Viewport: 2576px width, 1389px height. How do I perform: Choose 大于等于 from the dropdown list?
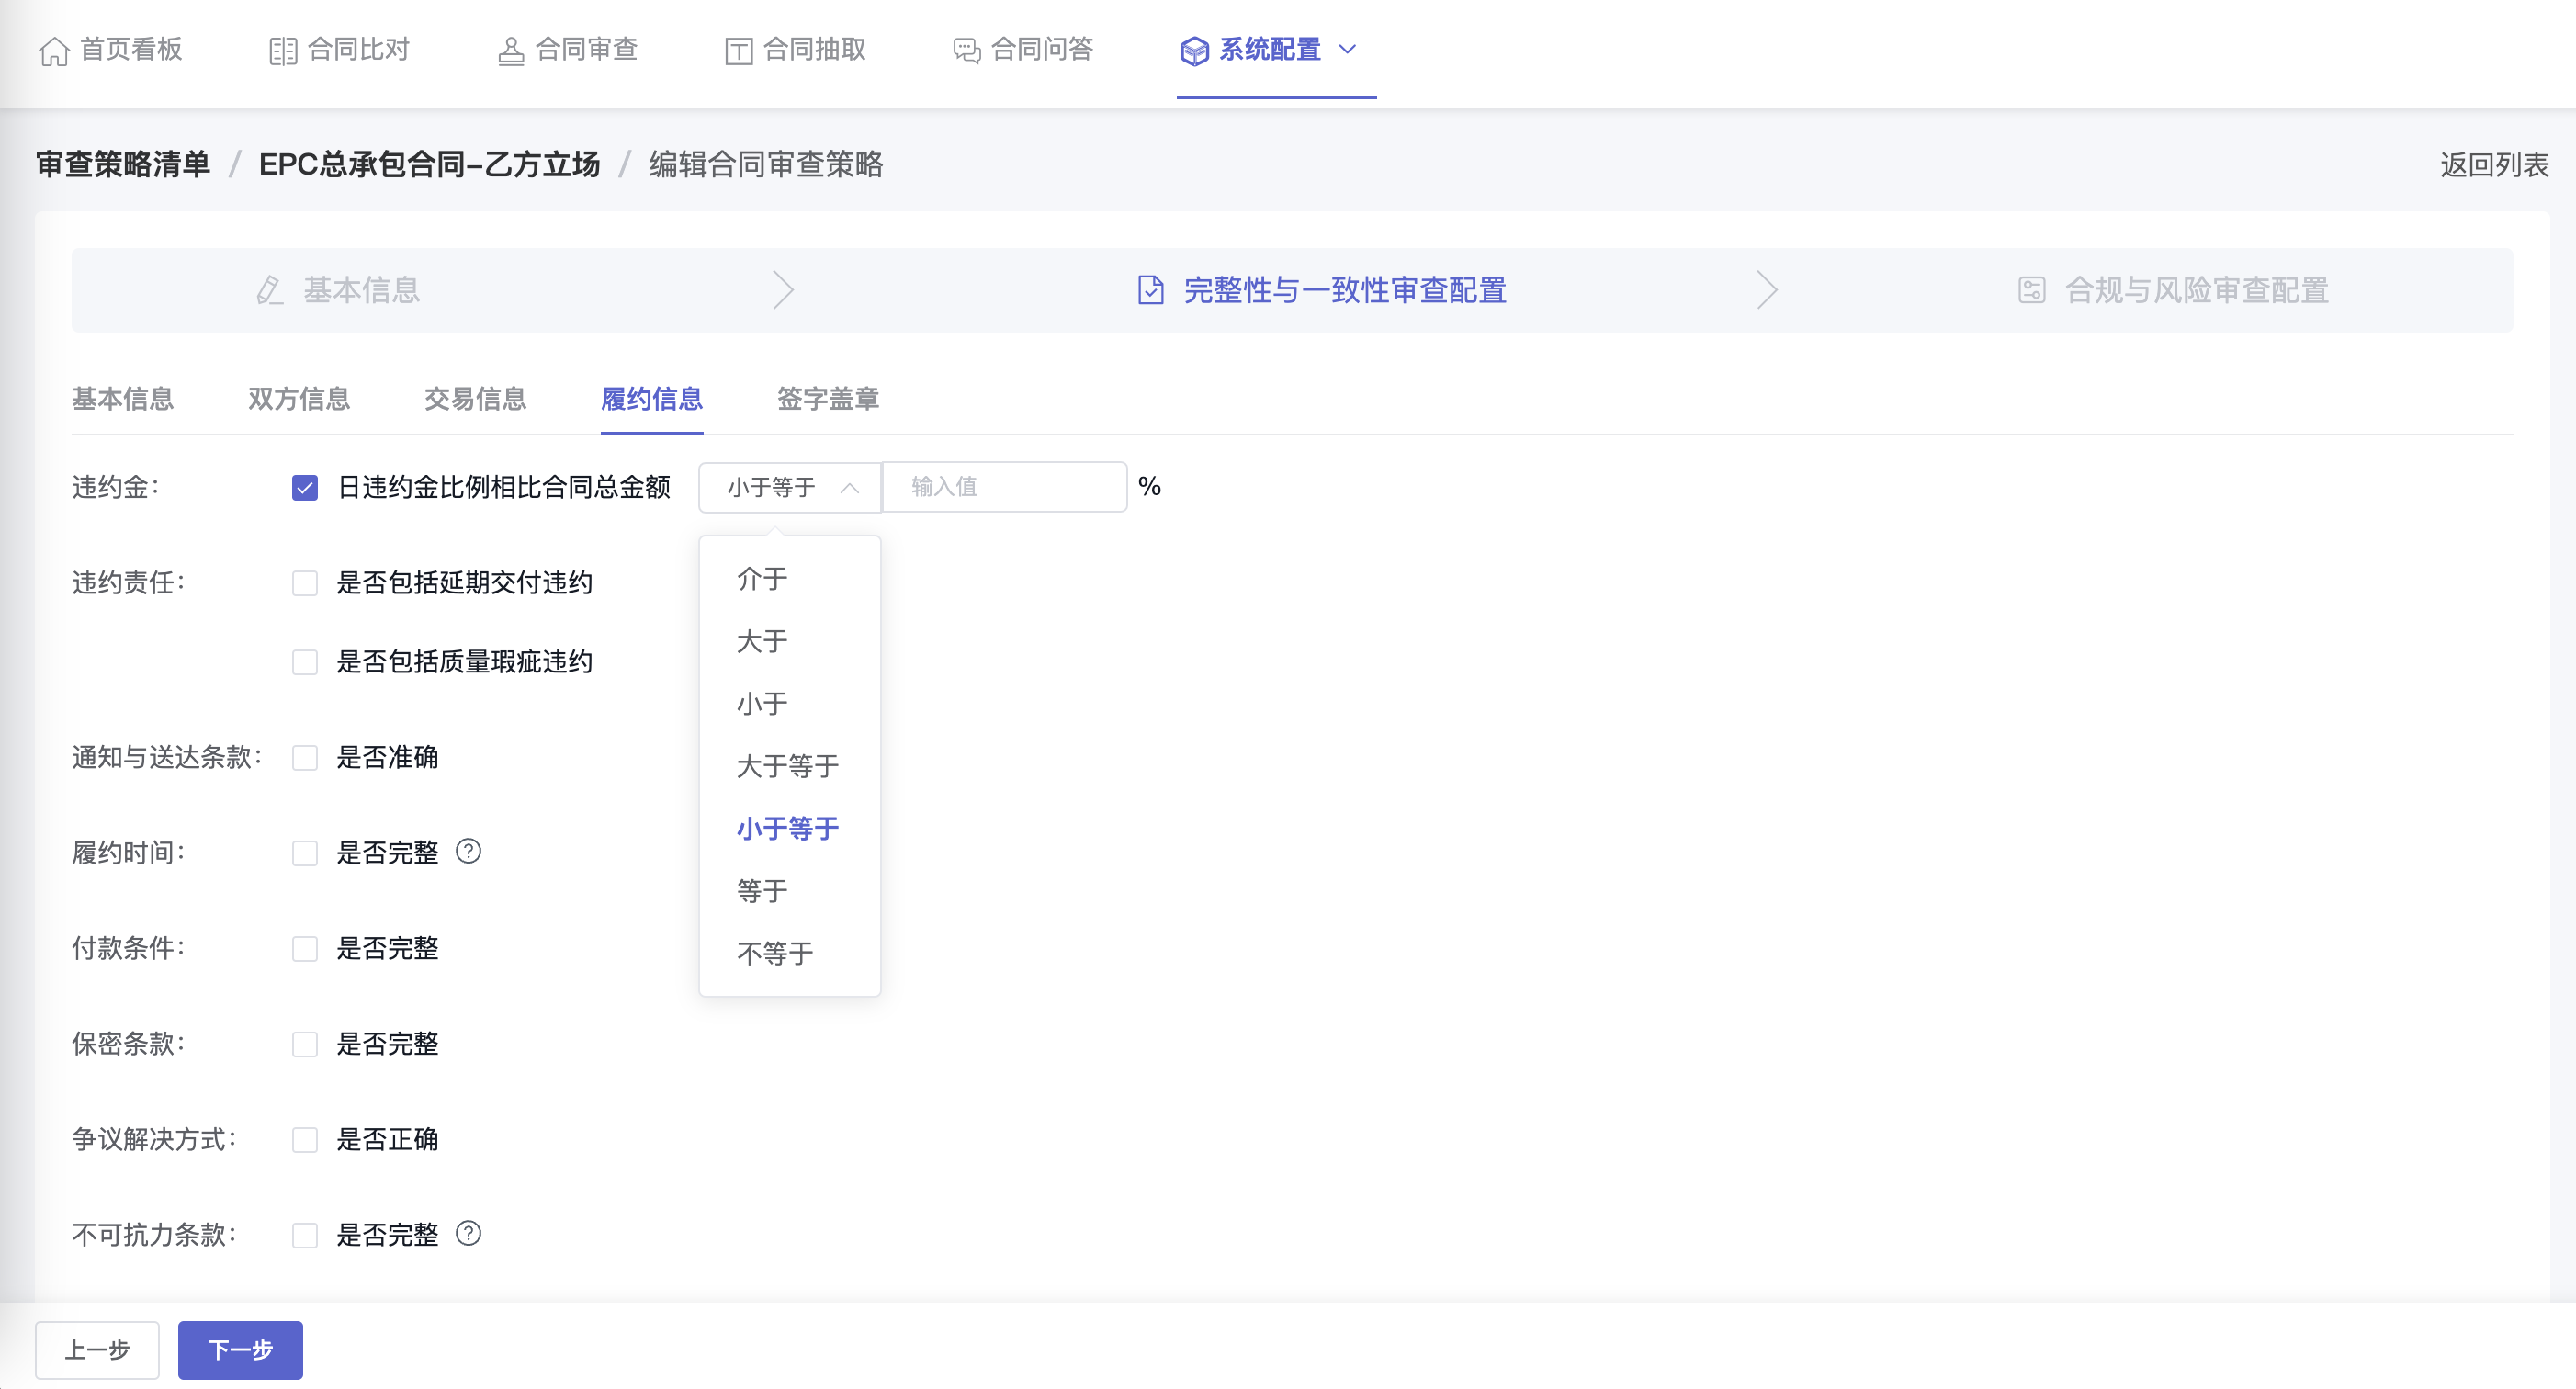tap(787, 766)
